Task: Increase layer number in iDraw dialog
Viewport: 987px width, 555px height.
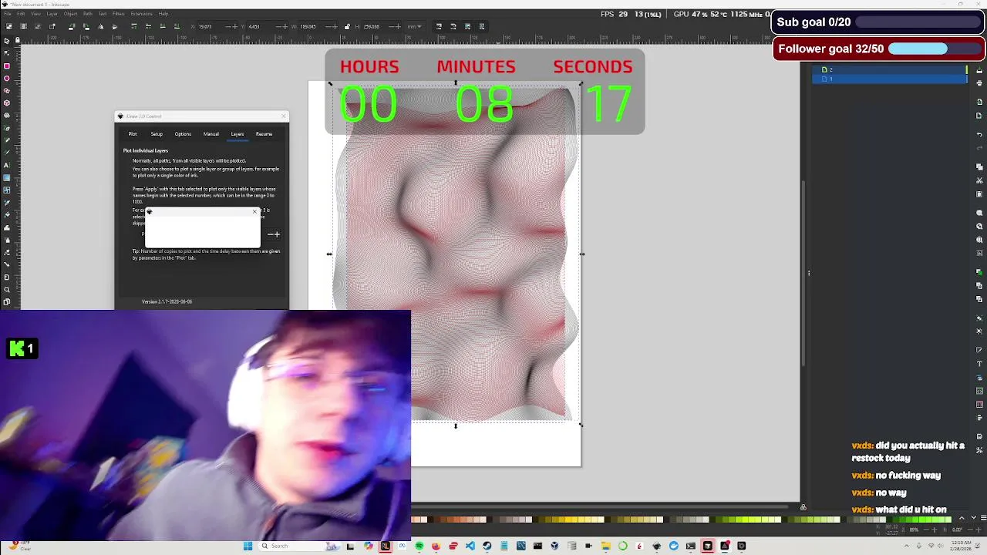Action: (277, 234)
